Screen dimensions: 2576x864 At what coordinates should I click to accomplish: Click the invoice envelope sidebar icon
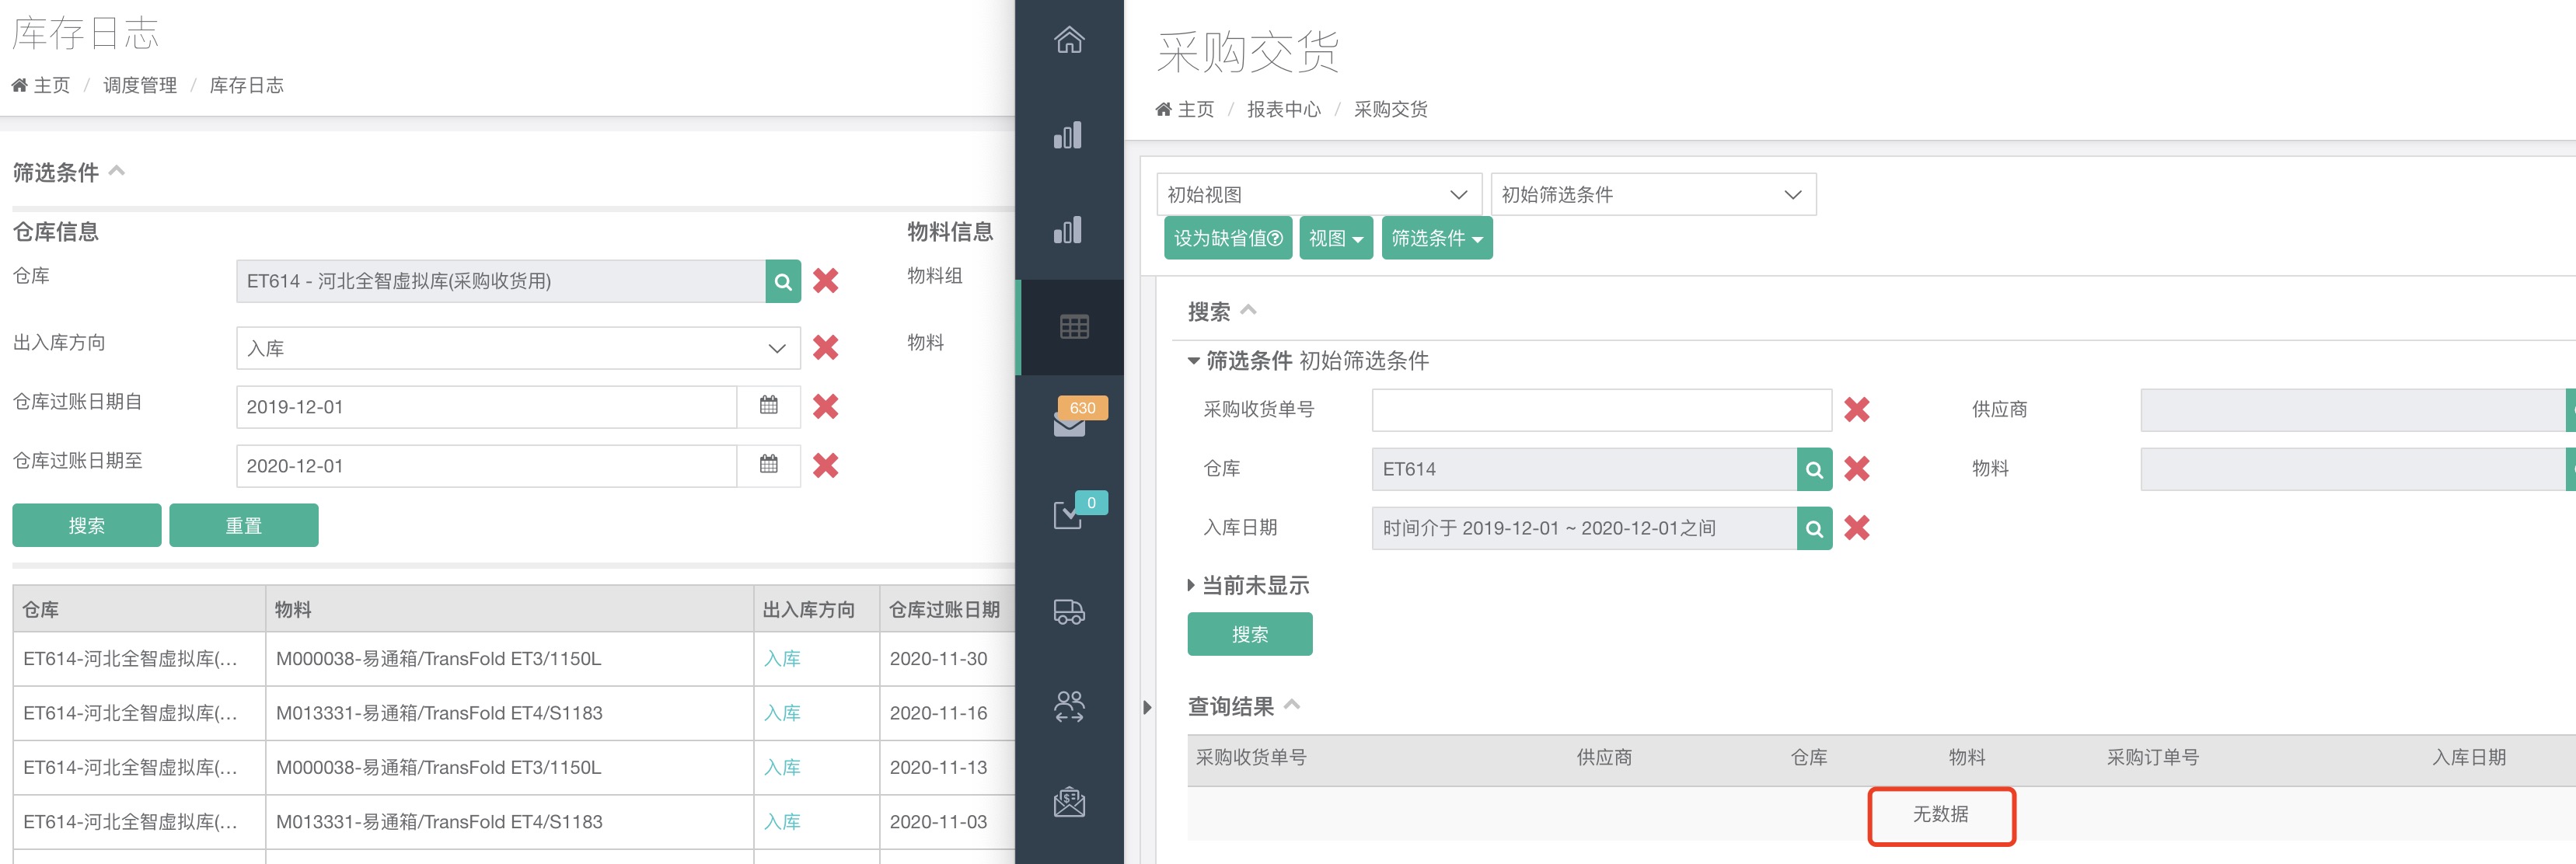click(1069, 802)
